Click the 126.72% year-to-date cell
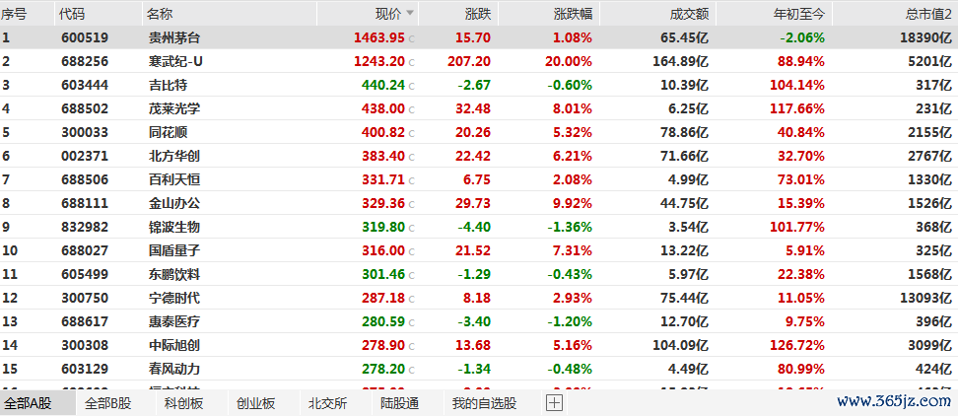958x416 pixels. coord(796,346)
